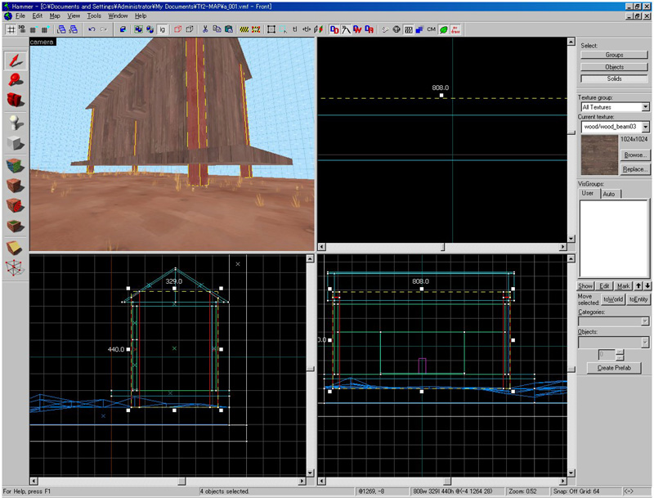Open the Map menu
654x498 pixels.
click(x=55, y=16)
